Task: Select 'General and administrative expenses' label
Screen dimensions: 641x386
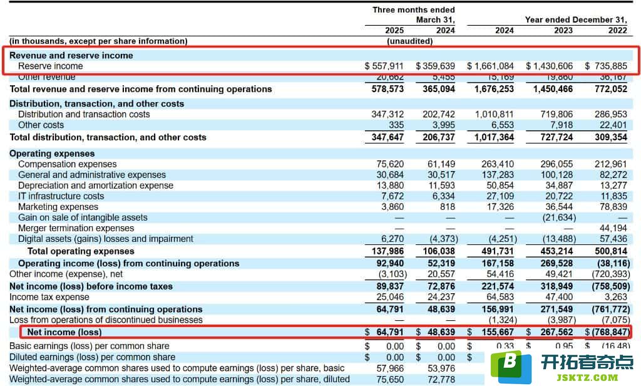Action: [92, 175]
